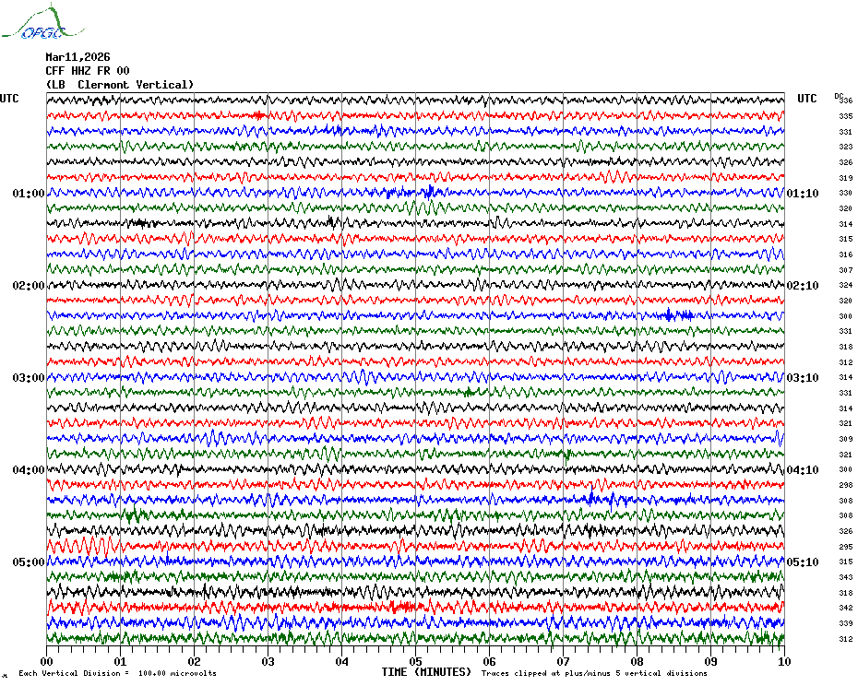
Task: Click the "05:10" time label on right
Action: tap(803, 562)
